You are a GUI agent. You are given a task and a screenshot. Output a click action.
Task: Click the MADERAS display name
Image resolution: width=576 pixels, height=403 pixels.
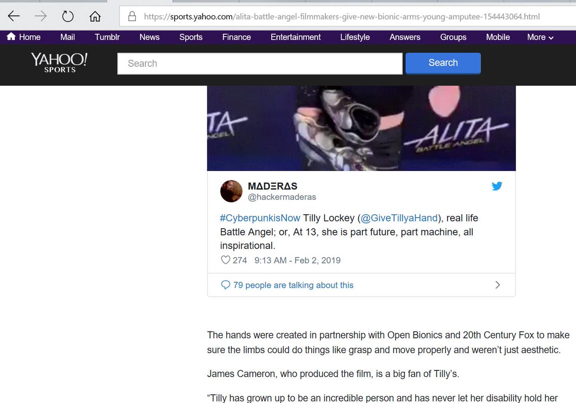(273, 186)
